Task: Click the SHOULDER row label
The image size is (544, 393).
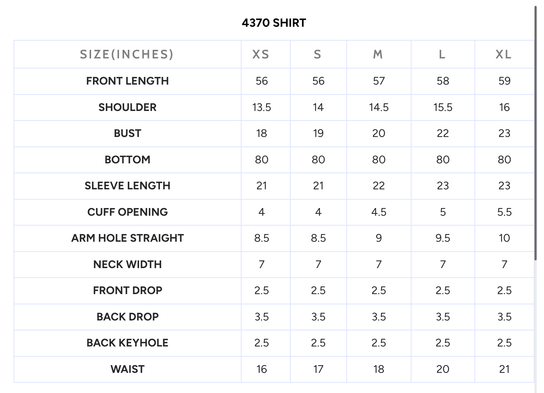Action: pos(127,107)
